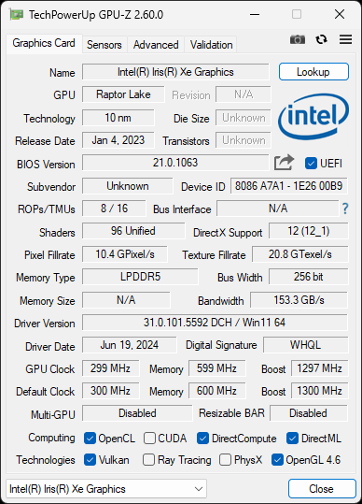Click the BIOS share/export arrow icon
362x504 pixels.
tap(284, 163)
